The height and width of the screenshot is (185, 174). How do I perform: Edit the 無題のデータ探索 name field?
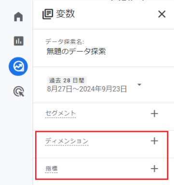tap(76, 52)
